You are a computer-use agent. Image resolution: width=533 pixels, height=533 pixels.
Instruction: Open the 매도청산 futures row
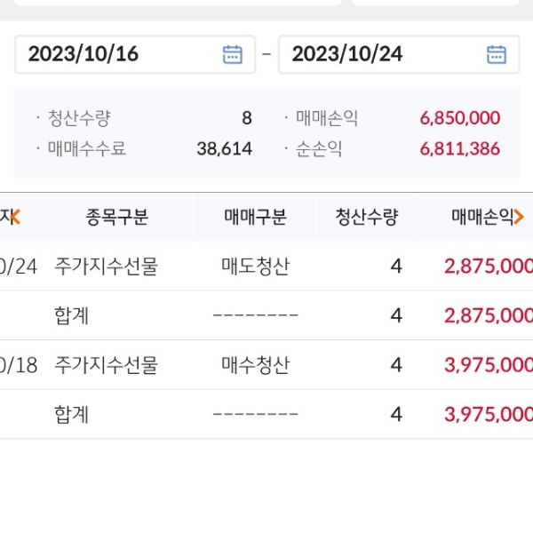256,266
